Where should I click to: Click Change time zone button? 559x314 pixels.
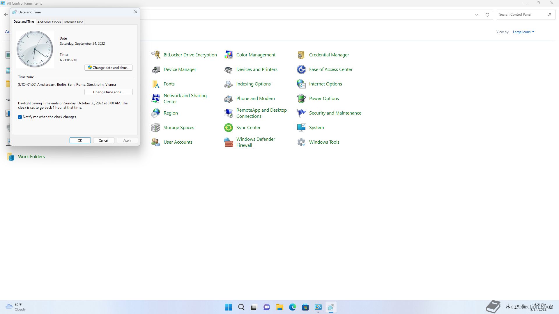point(109,92)
